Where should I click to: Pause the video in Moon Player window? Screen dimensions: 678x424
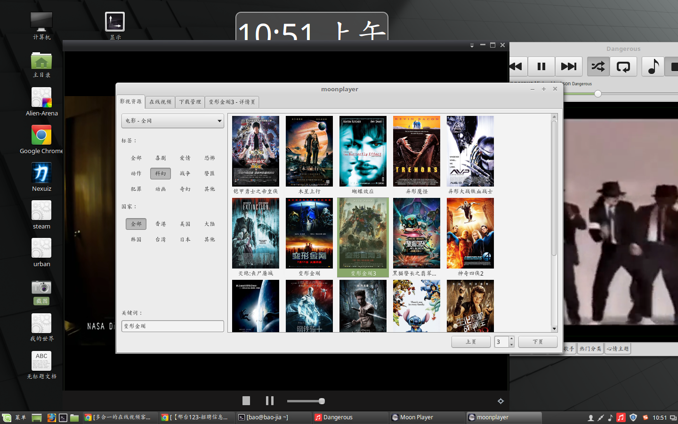(x=270, y=400)
